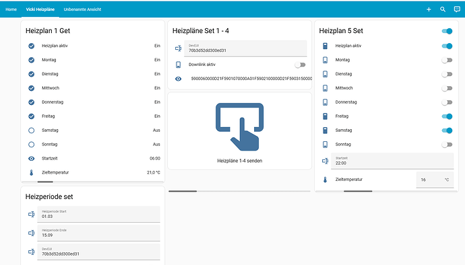Click check icon beside Montag in Heizplan 1
465x265 pixels.
[x=32, y=60]
